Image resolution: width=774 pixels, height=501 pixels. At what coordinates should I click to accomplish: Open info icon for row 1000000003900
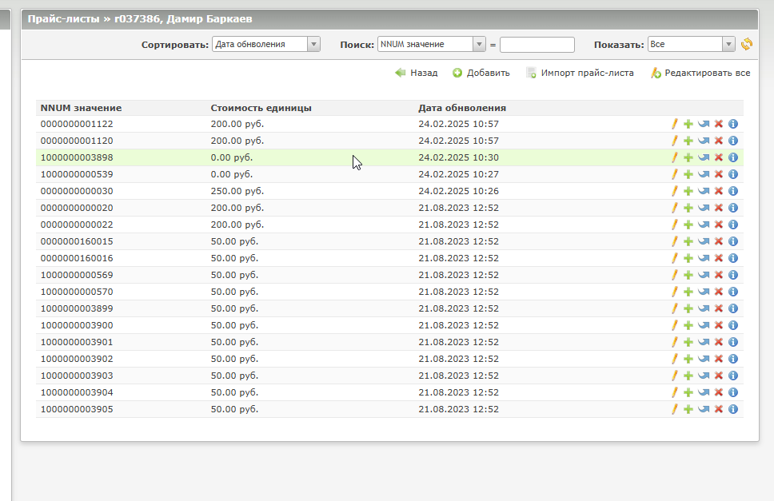(x=733, y=325)
